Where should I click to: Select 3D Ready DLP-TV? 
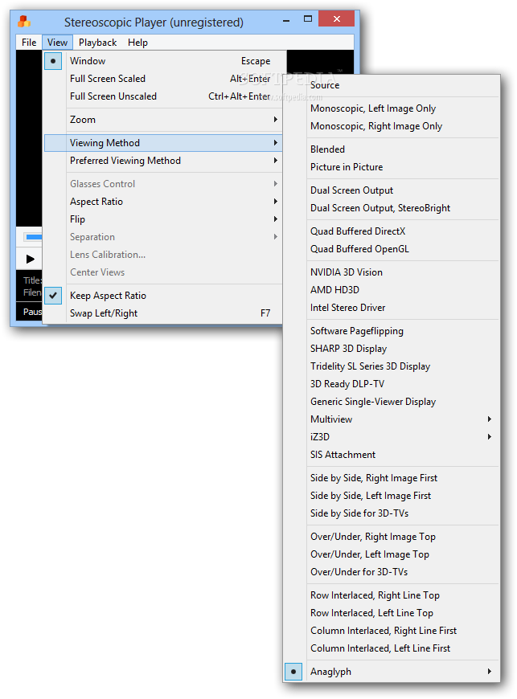[392, 384]
